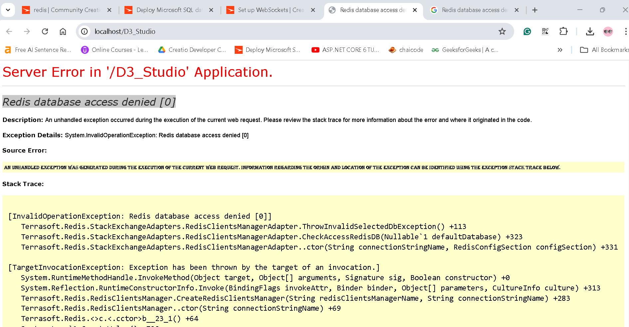
Task: Show browser downloads
Action: click(x=590, y=31)
